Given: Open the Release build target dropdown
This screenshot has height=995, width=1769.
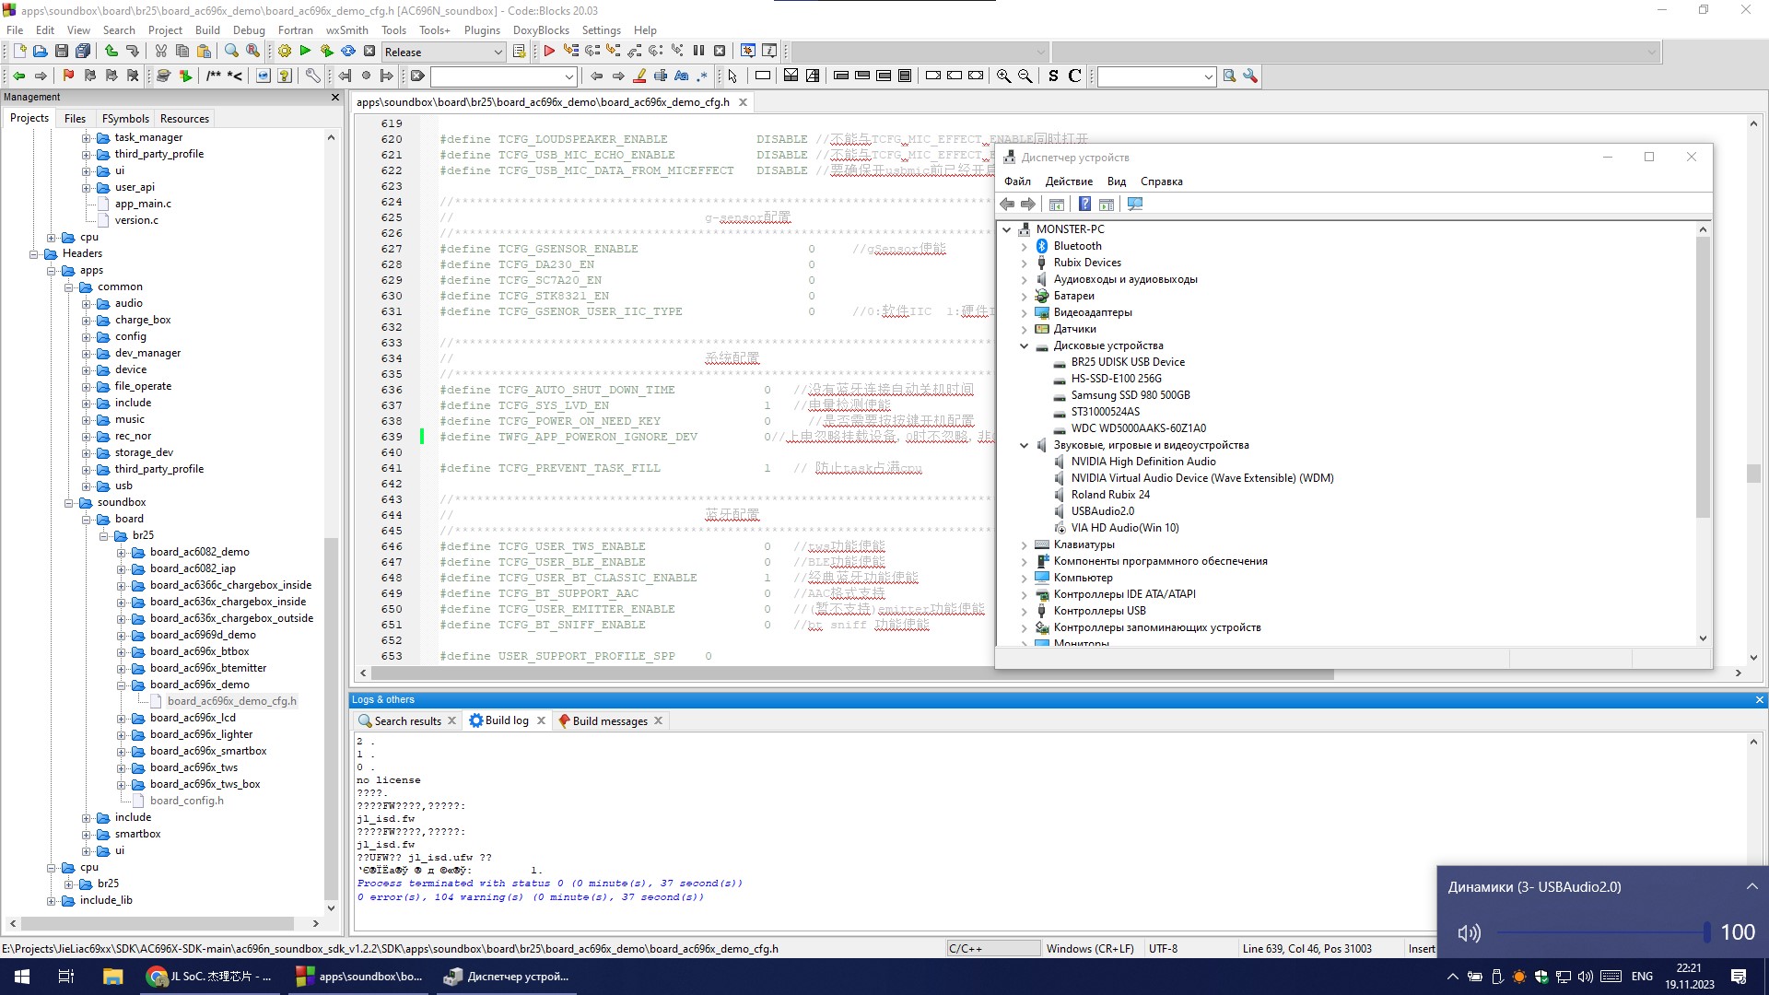Looking at the screenshot, I should pyautogui.click(x=498, y=53).
